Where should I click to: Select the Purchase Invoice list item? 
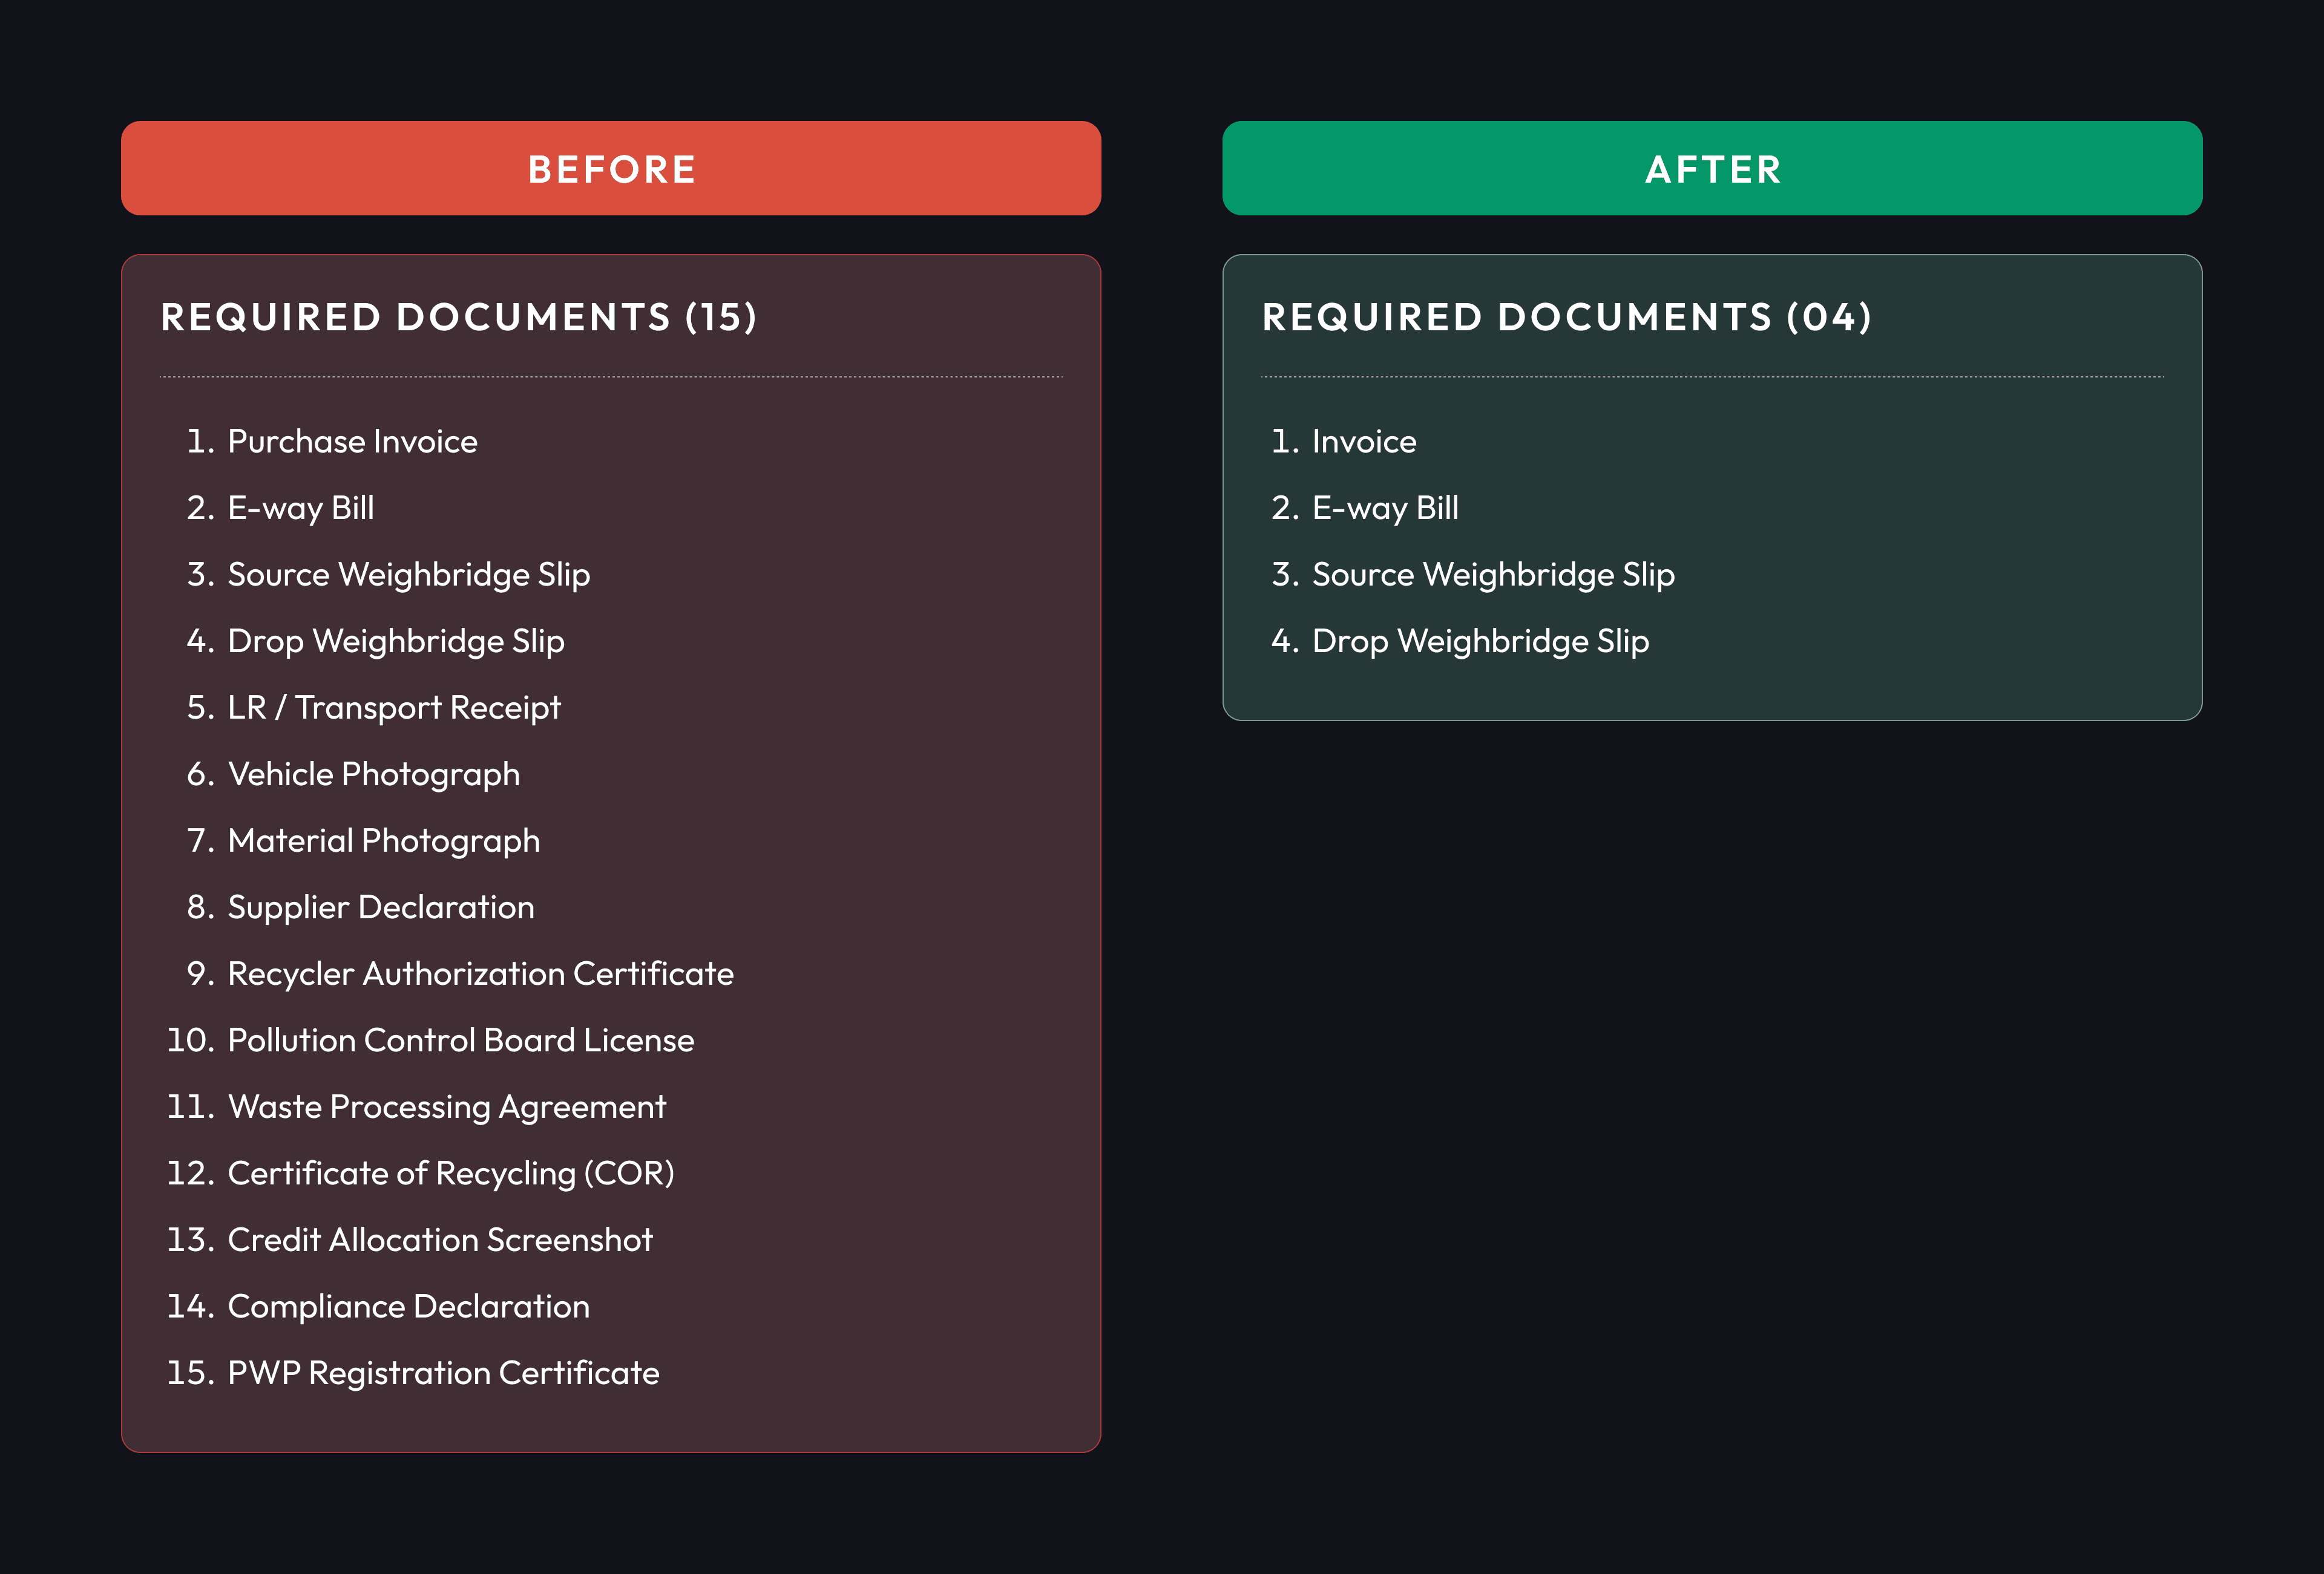coord(352,442)
